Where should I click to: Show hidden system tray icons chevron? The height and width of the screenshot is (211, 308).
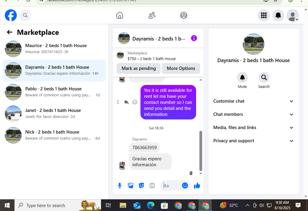pos(248,205)
